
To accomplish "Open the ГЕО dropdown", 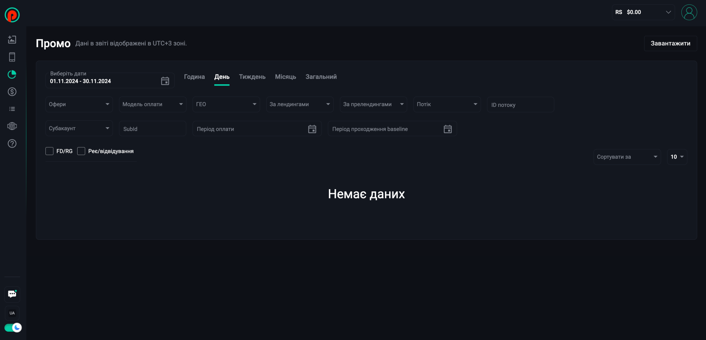I will [226, 104].
